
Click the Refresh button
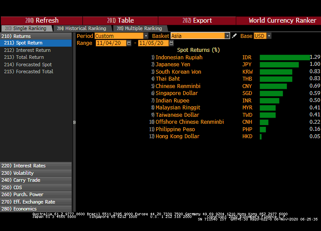click(x=42, y=20)
